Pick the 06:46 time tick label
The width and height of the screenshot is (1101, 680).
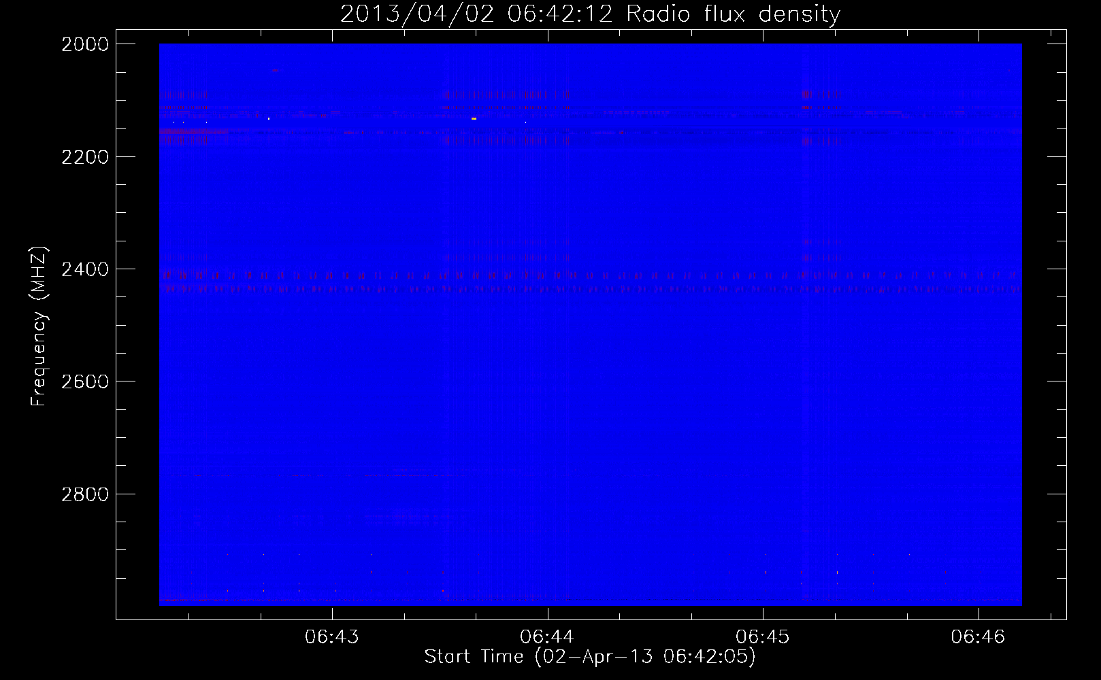pyautogui.click(x=978, y=637)
